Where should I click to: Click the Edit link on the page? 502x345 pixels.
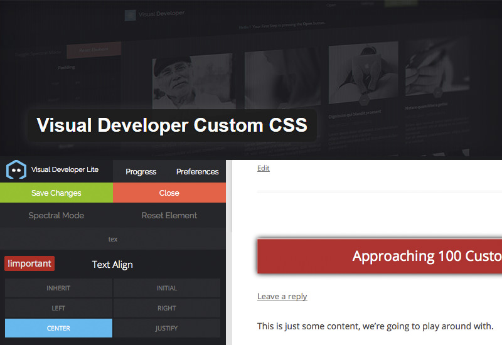(263, 168)
